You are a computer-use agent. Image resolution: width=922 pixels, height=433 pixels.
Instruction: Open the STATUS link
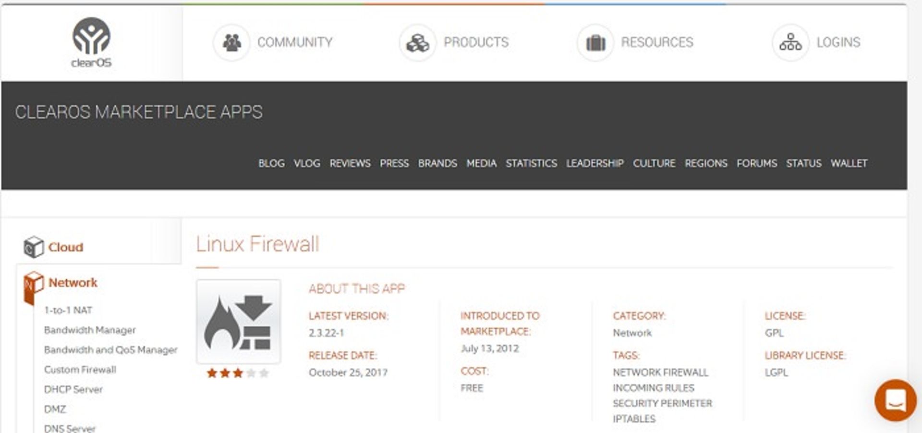[804, 163]
